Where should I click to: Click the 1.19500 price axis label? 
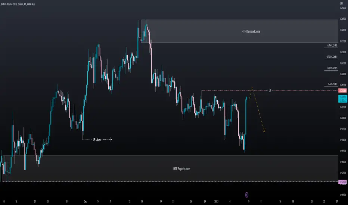343,129
